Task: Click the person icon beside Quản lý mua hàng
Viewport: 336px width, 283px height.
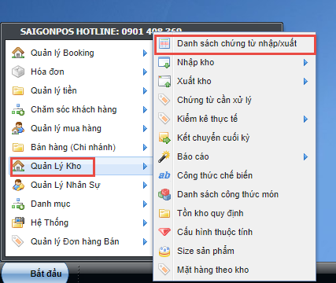Action: [x=18, y=128]
